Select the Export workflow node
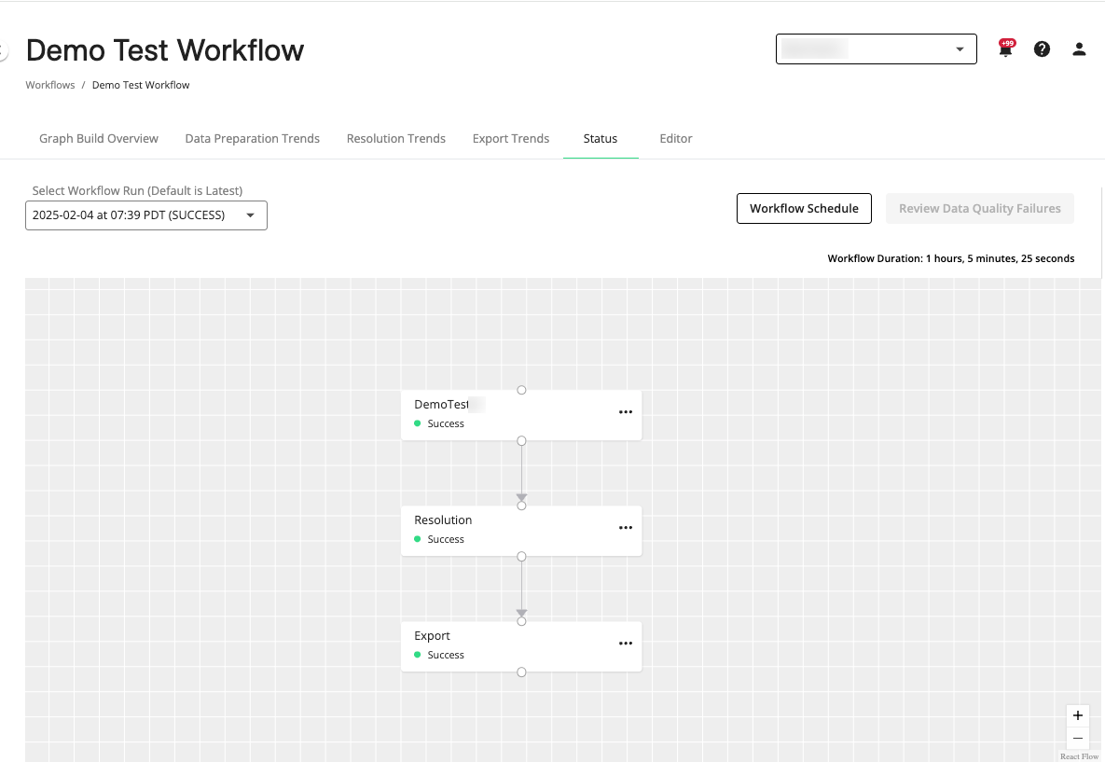 [521, 646]
